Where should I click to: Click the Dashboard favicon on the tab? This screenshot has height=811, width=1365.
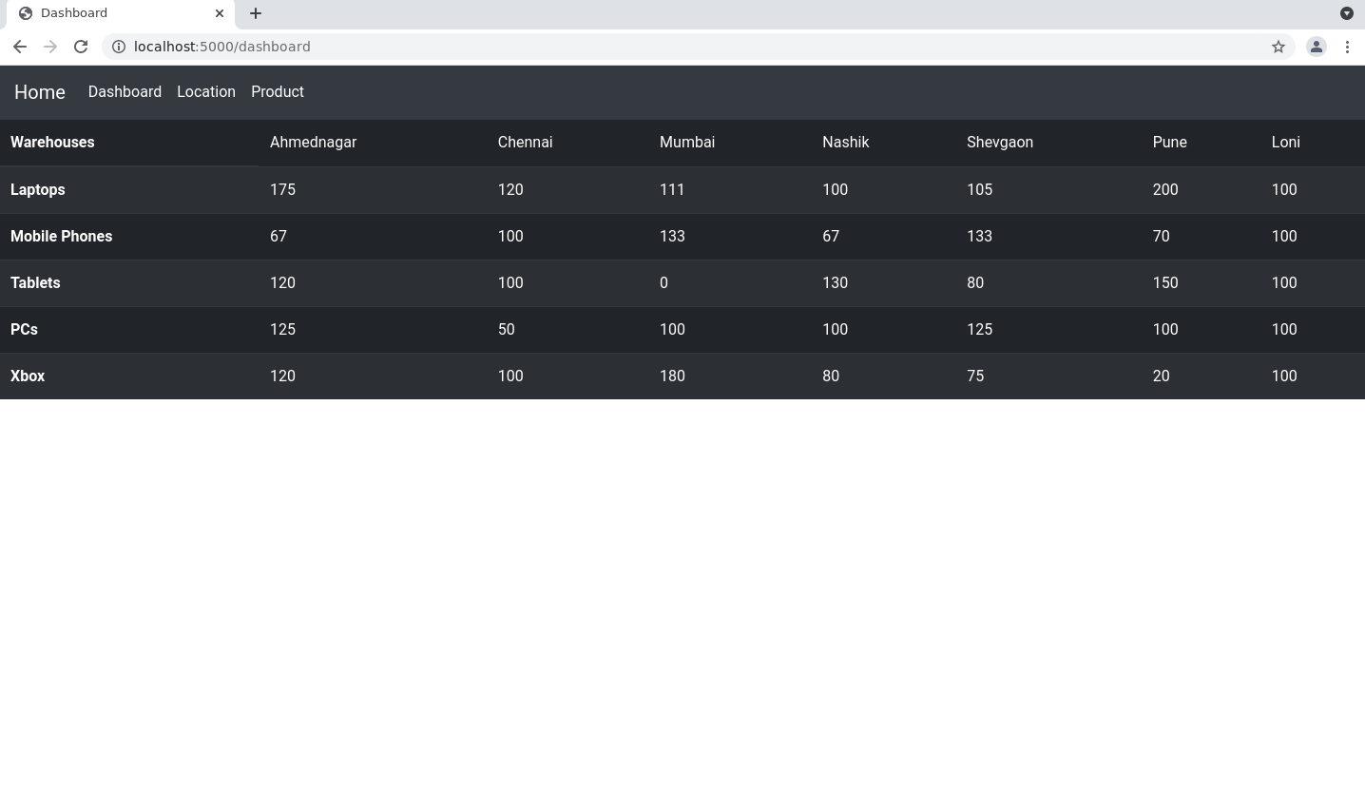26,13
